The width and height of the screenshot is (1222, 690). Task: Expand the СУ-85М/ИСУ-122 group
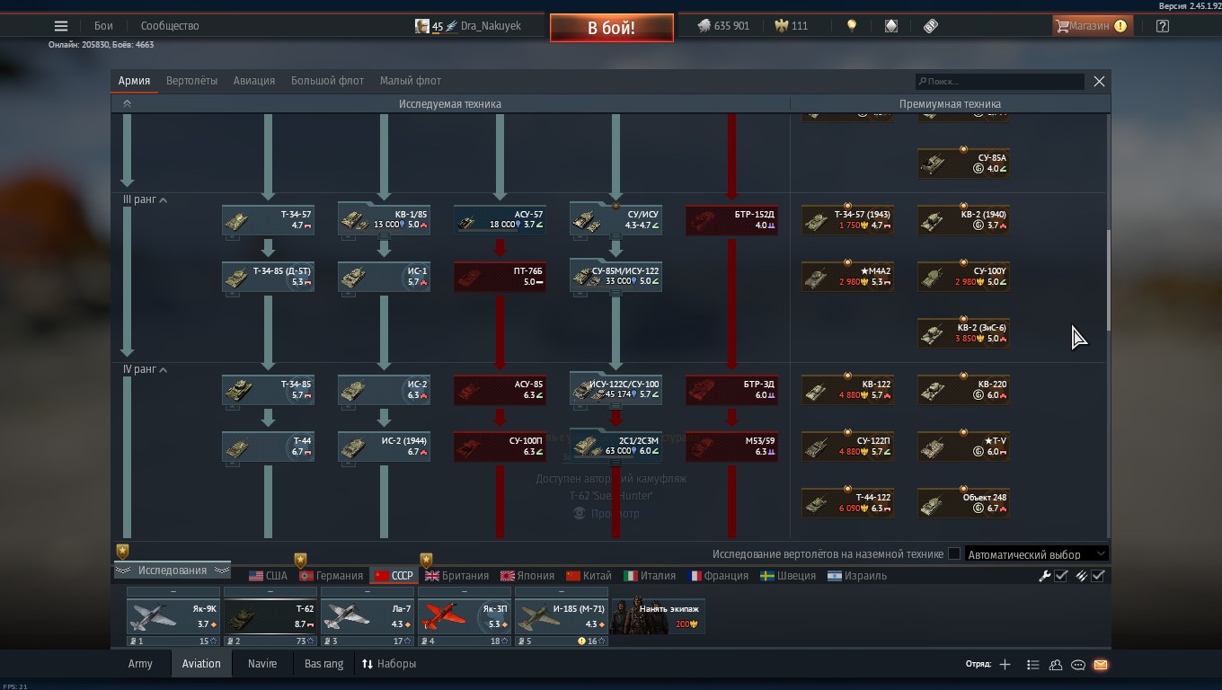tap(615, 277)
